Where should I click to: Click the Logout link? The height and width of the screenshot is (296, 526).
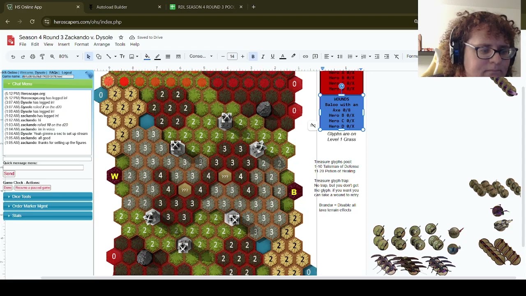[67, 73]
